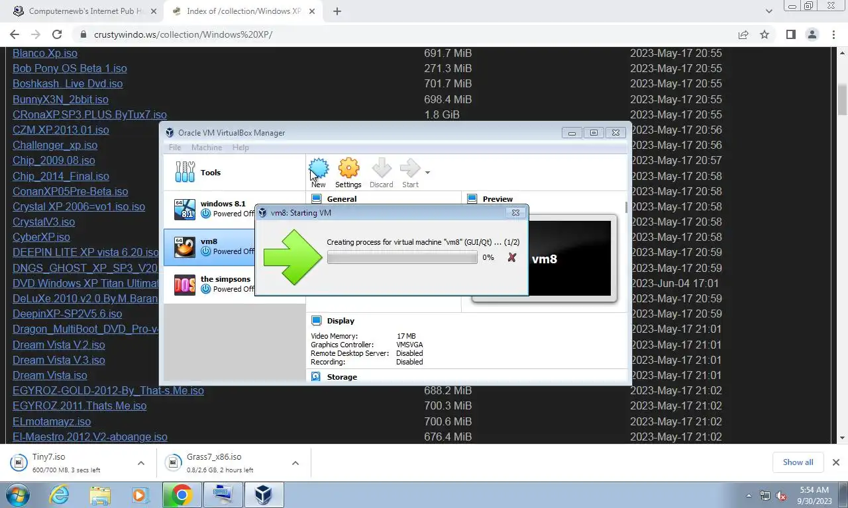848x508 pixels.
Task: Open El-Maestro.2012.V2-aboange.iso link
Action: point(90,437)
